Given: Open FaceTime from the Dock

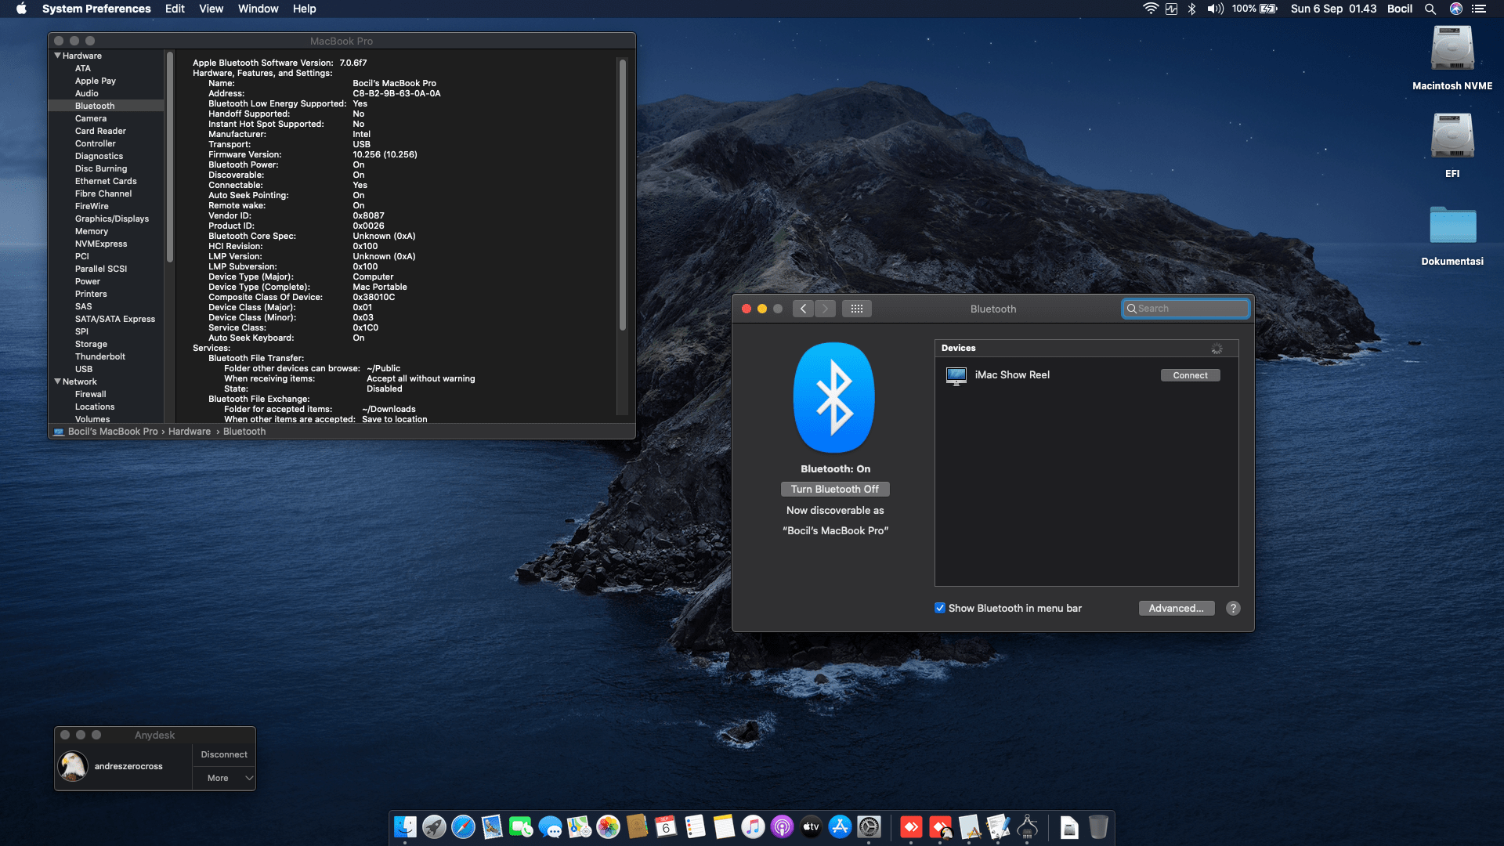Looking at the screenshot, I should coord(521,826).
